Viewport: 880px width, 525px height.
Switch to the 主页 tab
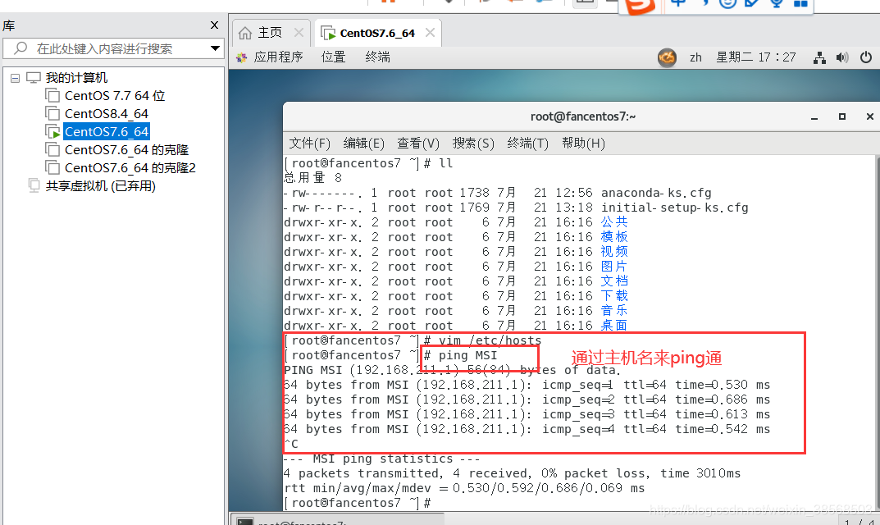(x=270, y=33)
